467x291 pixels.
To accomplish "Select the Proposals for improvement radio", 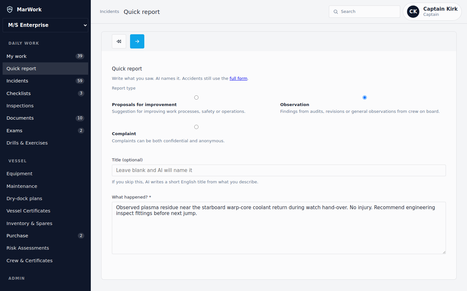I will pos(196,97).
